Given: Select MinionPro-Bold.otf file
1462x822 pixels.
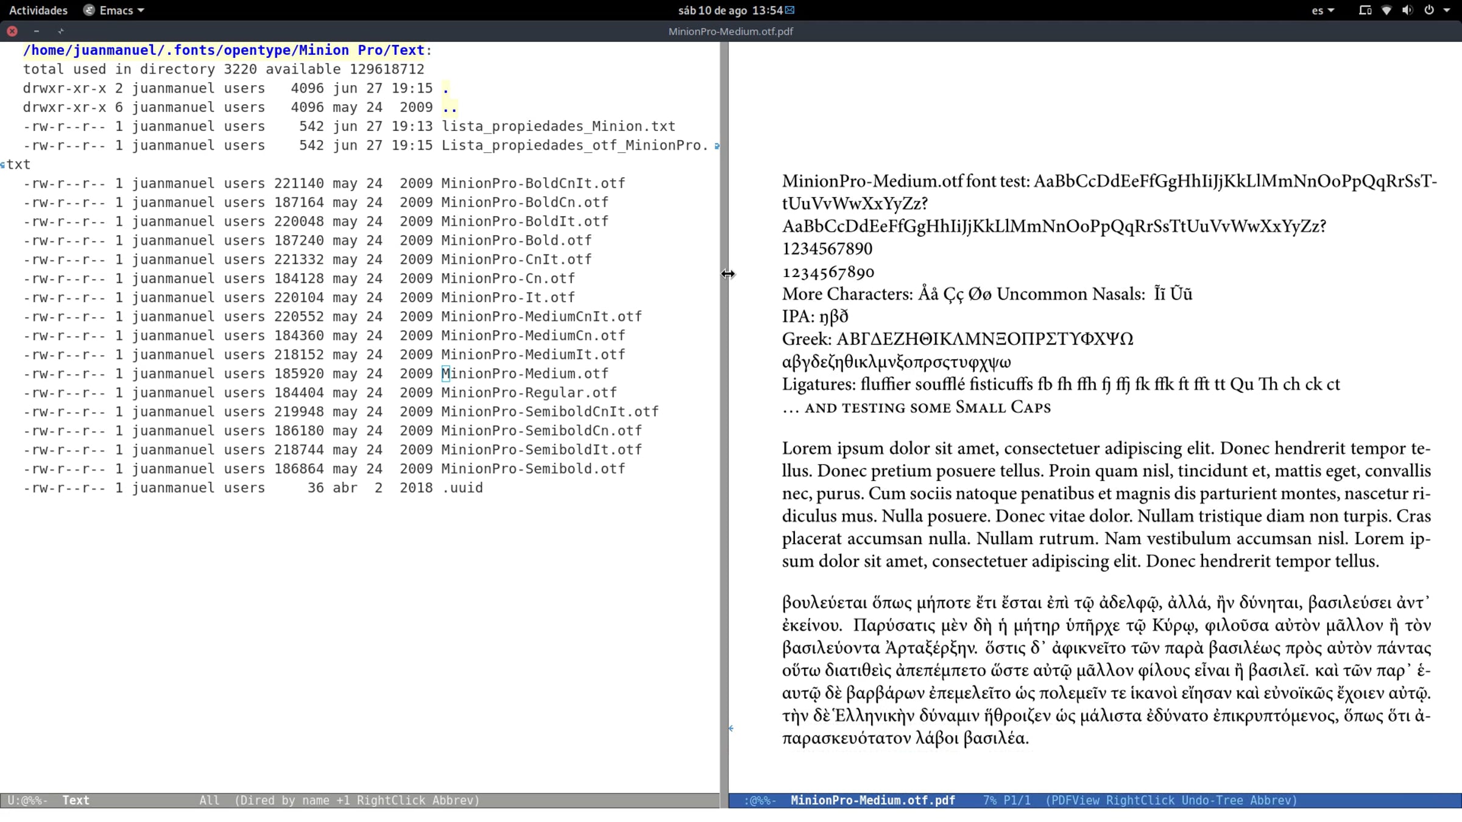Looking at the screenshot, I should 517,241.
